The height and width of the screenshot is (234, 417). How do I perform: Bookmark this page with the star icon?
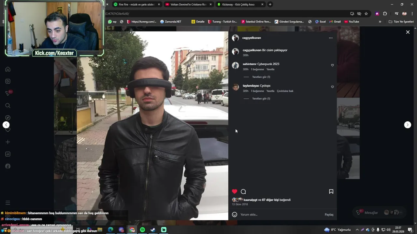pyautogui.click(x=366, y=14)
